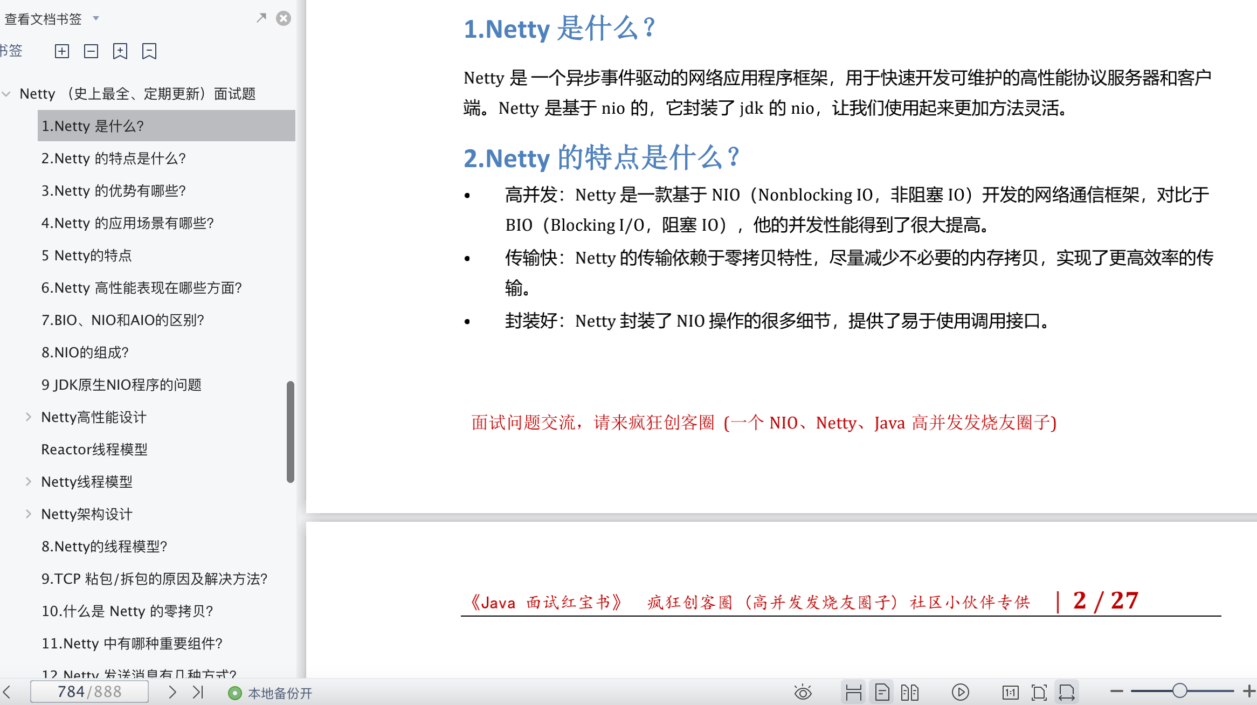Image resolution: width=1257 pixels, height=705 pixels.
Task: Select the Netty高性能设计 bookmark label
Action: tap(94, 417)
